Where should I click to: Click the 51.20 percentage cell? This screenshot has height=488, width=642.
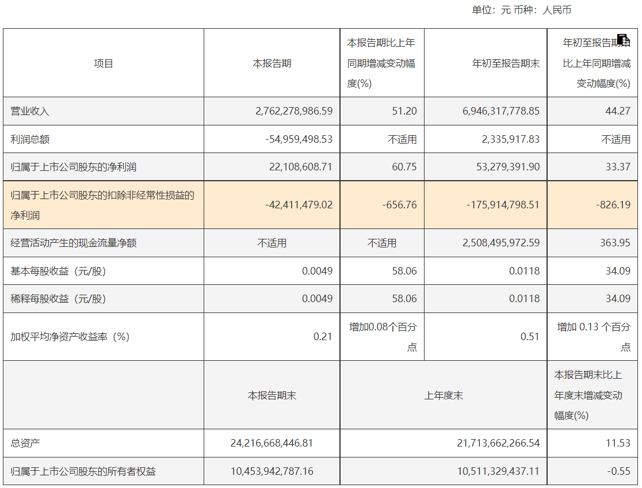(382, 111)
